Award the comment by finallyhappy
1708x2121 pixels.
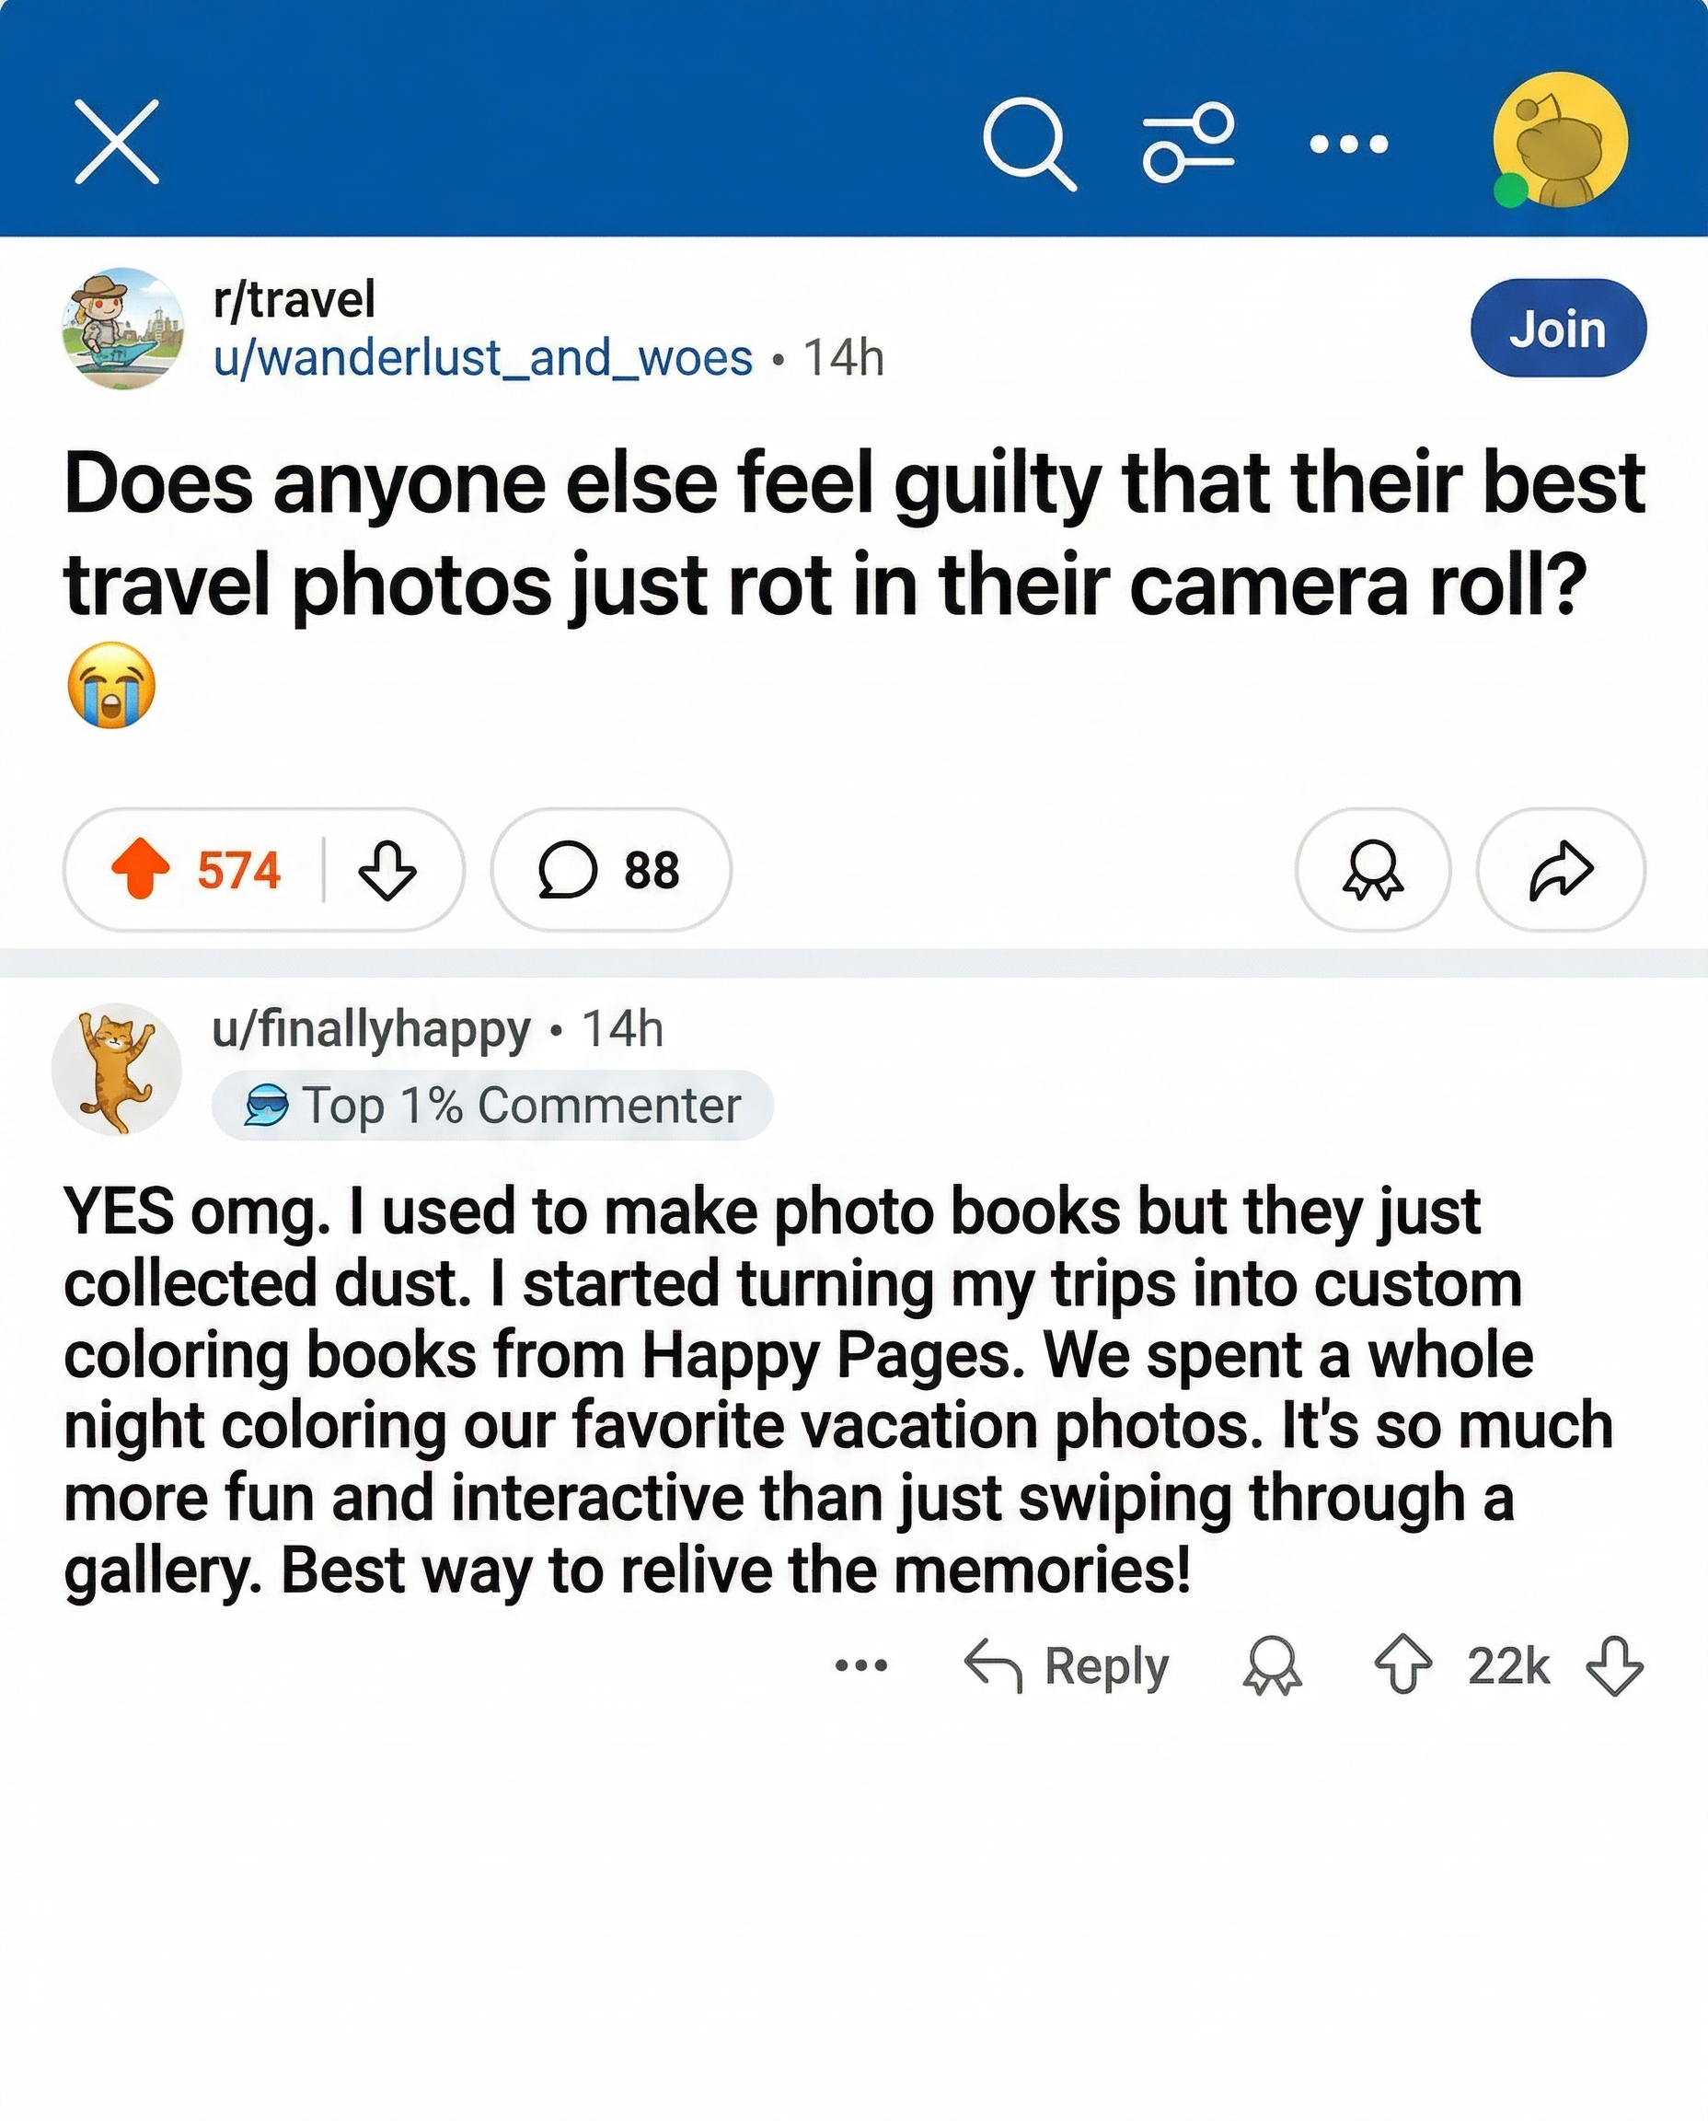(x=1272, y=1665)
